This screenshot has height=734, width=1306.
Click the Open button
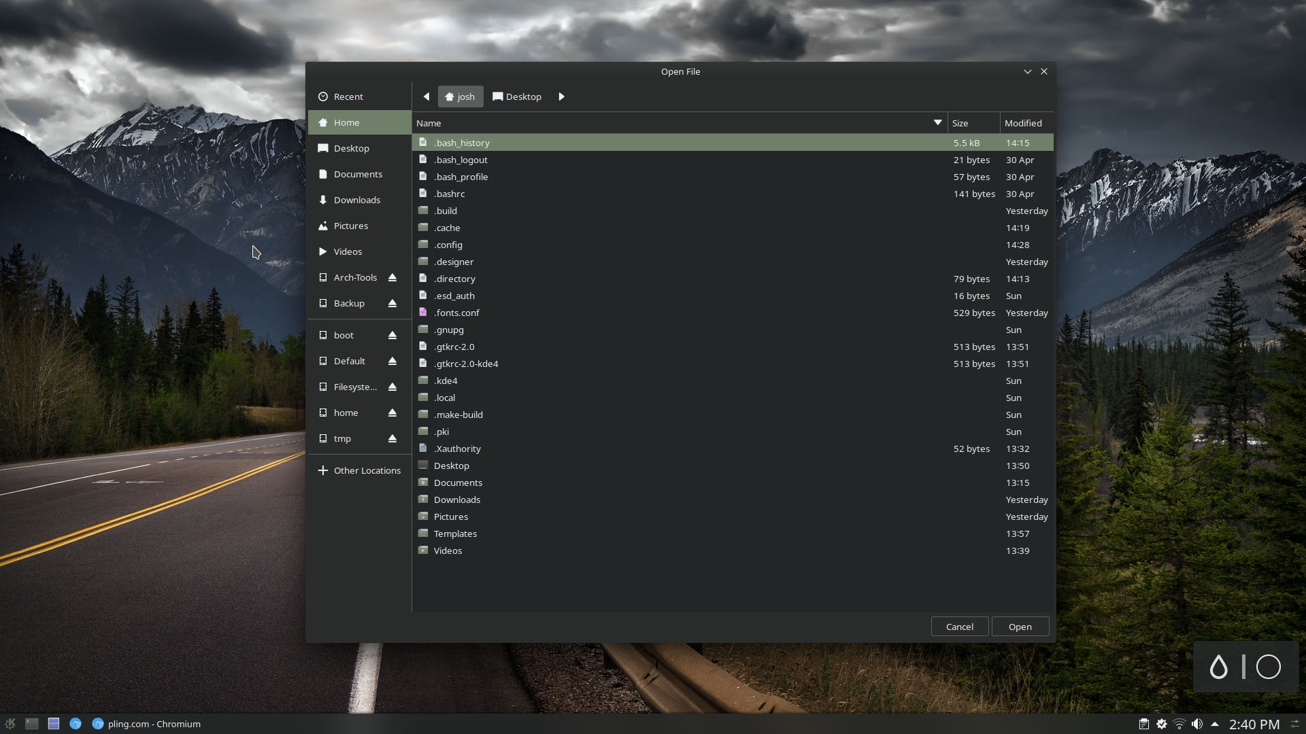click(x=1020, y=627)
